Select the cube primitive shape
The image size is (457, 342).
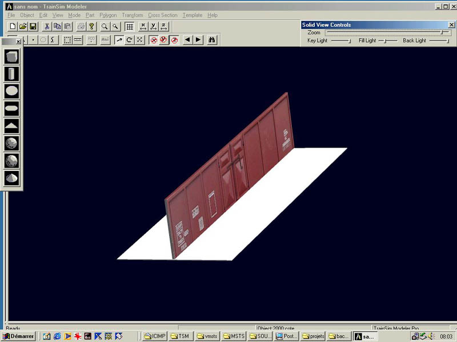(x=11, y=56)
